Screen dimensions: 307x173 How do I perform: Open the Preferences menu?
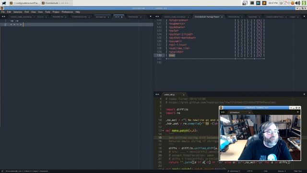point(67,12)
